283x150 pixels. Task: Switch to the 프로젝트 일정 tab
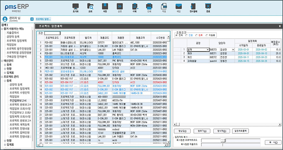click(44, 19)
